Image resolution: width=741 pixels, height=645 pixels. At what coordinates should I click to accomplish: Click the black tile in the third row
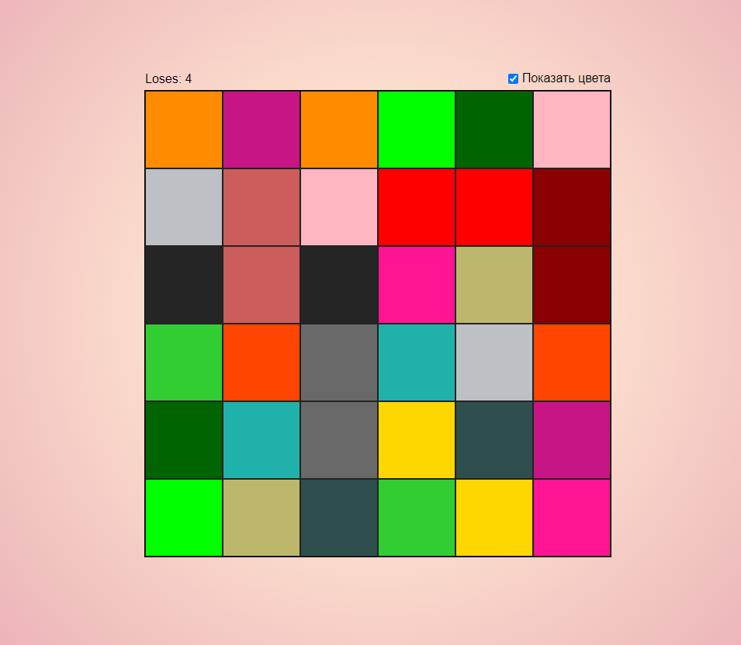[183, 284]
